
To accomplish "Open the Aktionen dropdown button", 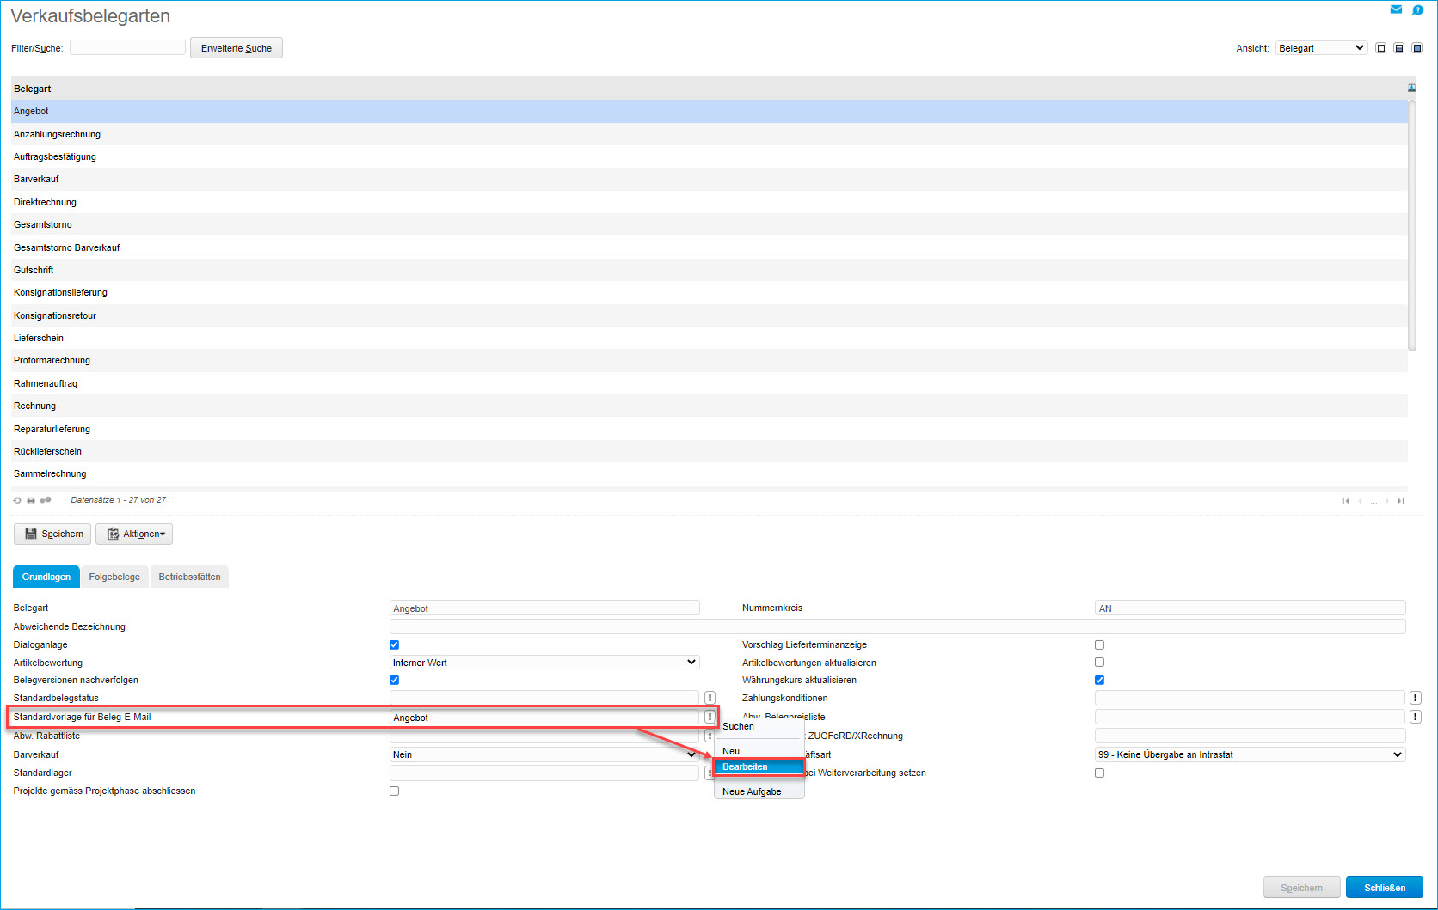I will tap(134, 534).
